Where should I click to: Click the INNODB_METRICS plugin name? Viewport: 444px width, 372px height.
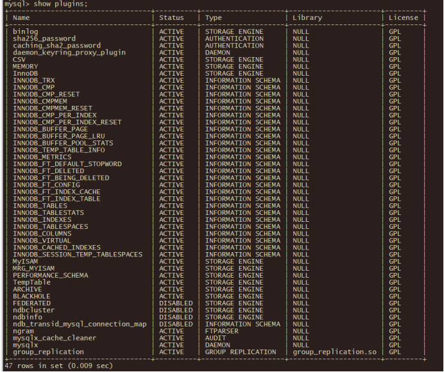tap(42, 157)
